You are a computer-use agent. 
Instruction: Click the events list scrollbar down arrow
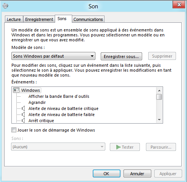pos(159,119)
